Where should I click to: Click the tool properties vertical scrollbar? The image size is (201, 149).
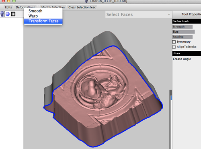point(171,119)
